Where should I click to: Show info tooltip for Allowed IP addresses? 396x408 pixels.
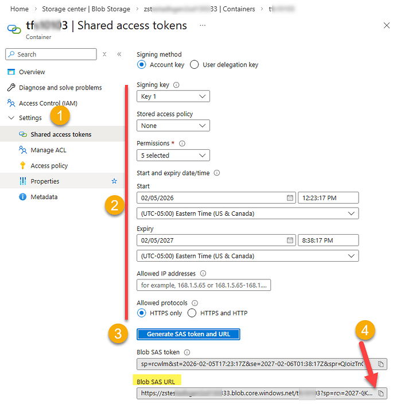203,273
